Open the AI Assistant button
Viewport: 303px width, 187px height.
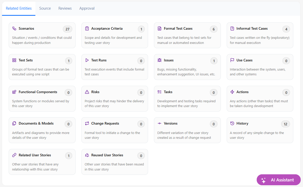[279, 180]
